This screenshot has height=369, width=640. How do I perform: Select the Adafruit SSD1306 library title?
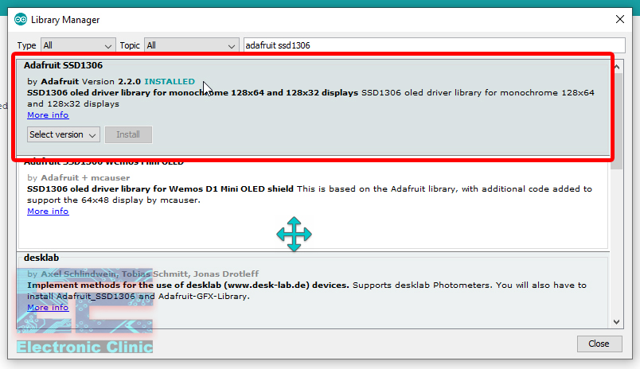(x=63, y=65)
